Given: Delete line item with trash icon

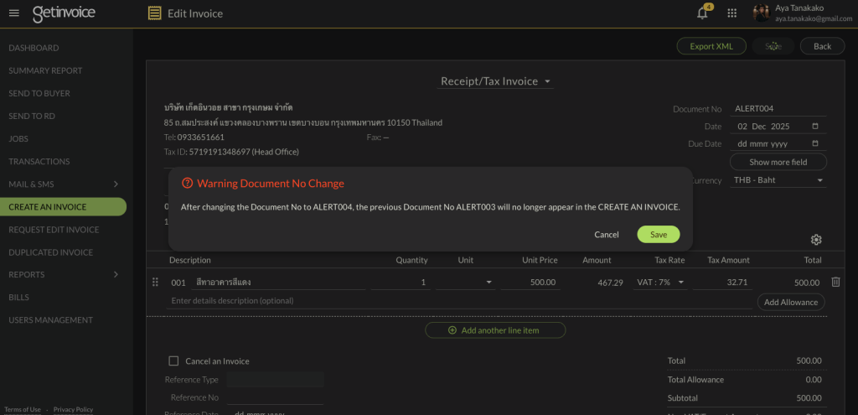Looking at the screenshot, I should (835, 283).
